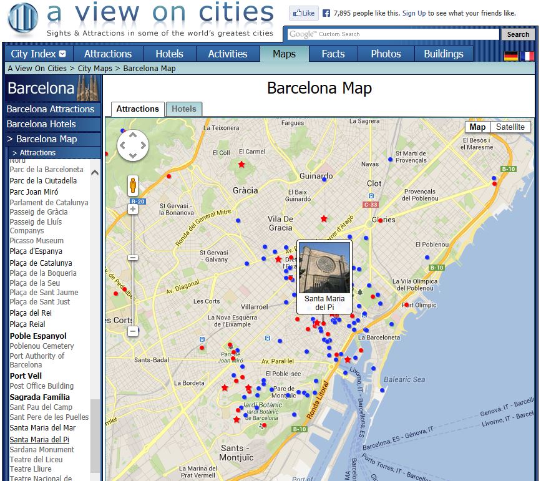The image size is (541, 481).
Task: Open Barcelona Hotels sidebar link
Action: tap(53, 124)
